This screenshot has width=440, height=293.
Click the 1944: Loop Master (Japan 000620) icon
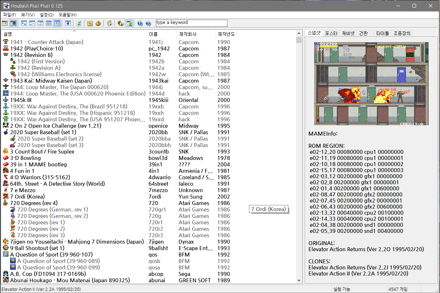click(6, 87)
